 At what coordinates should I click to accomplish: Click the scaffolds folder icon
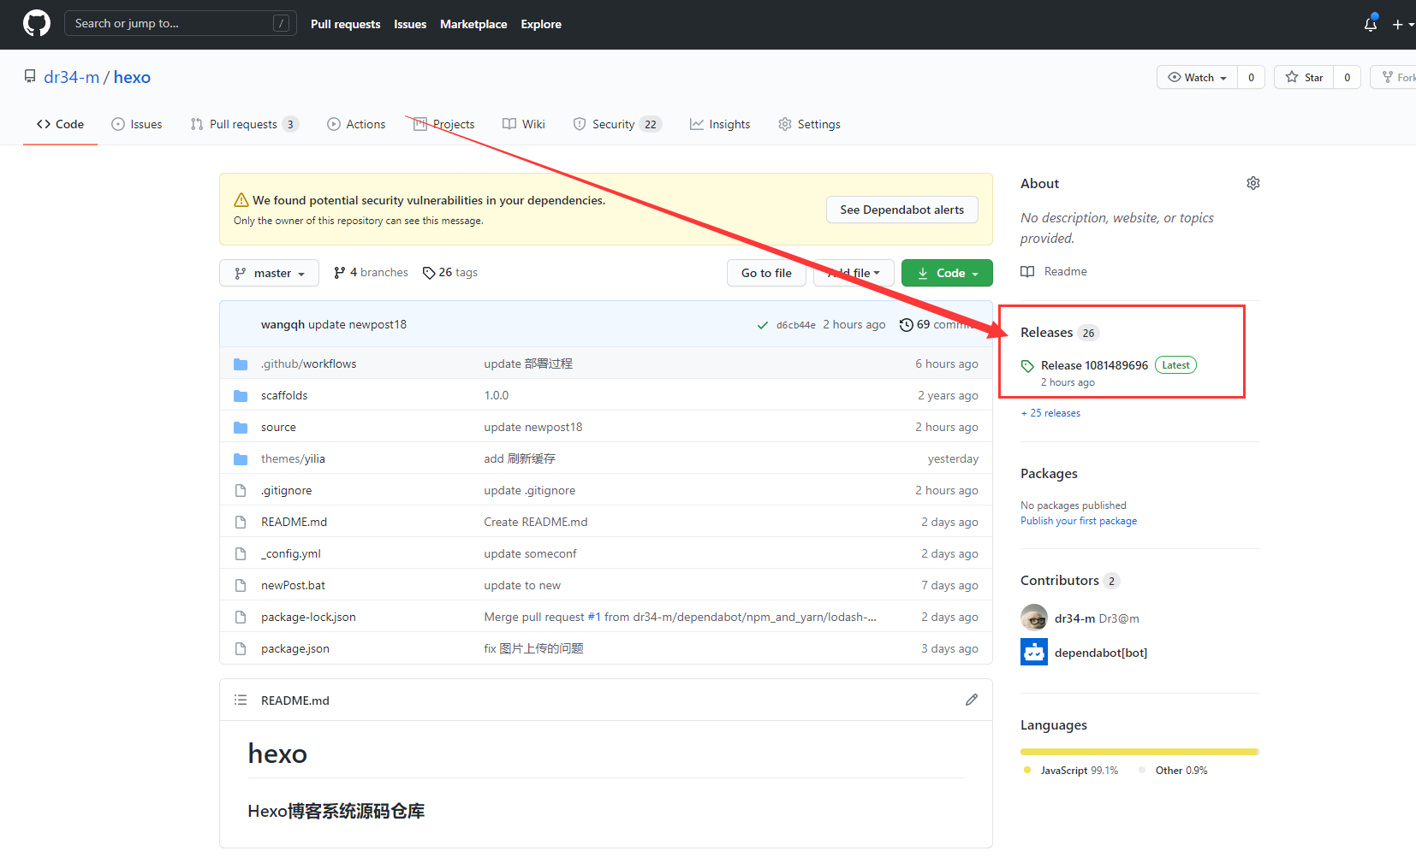tap(241, 395)
